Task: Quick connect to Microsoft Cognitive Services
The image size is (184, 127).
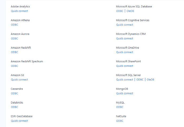Action: [x=125, y=25]
